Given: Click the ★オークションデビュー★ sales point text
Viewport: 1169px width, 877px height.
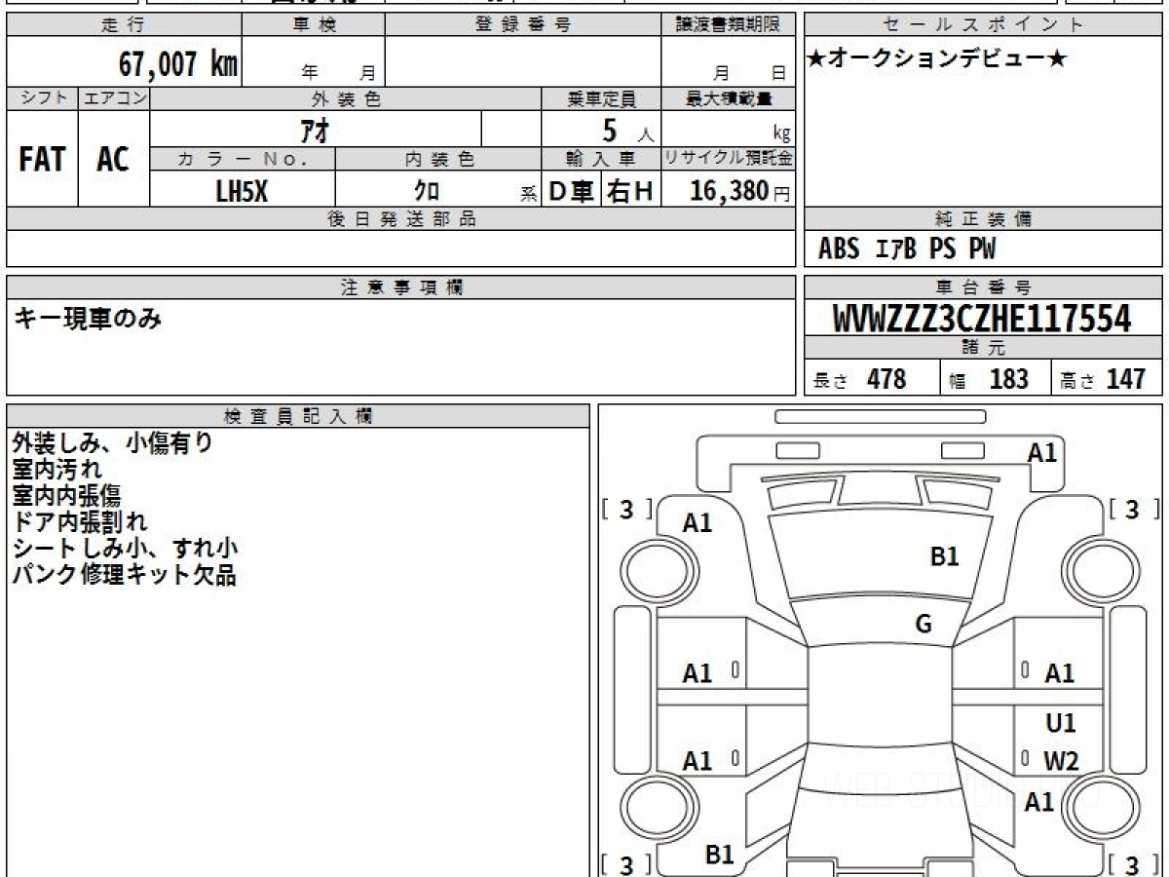Looking at the screenshot, I should (x=937, y=59).
